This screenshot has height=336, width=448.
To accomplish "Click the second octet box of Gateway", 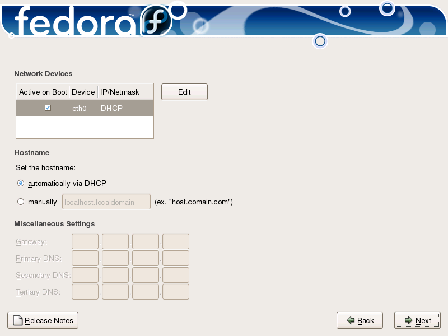I will pos(115,241).
